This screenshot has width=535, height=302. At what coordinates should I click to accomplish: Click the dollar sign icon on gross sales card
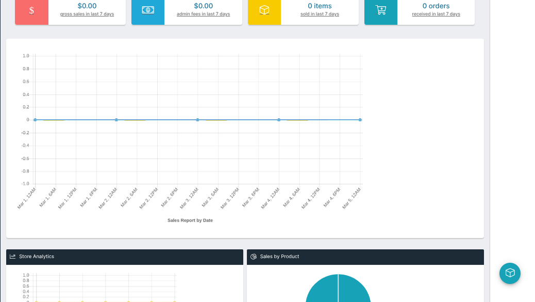click(31, 10)
